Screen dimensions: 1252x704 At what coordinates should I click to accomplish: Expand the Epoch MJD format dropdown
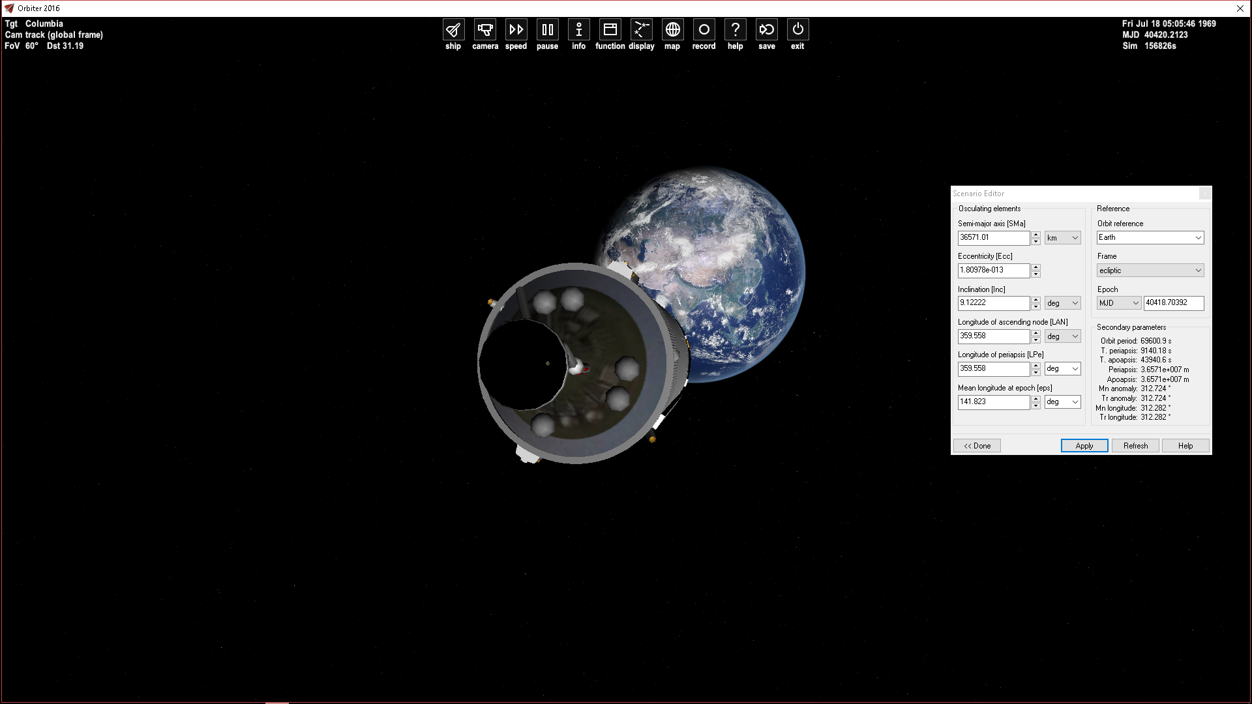(1118, 303)
